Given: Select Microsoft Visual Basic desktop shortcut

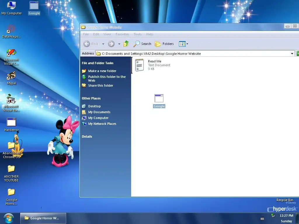Looking at the screenshot, I should click(x=11, y=103).
